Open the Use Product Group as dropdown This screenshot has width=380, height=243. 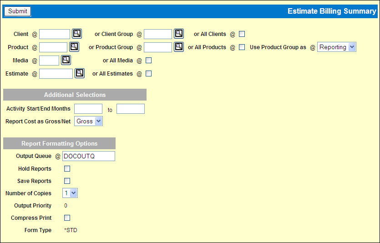pos(336,47)
